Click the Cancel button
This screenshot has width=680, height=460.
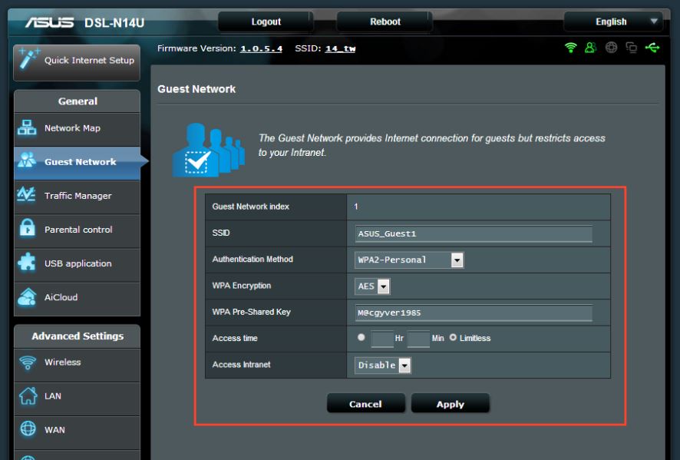(x=365, y=404)
